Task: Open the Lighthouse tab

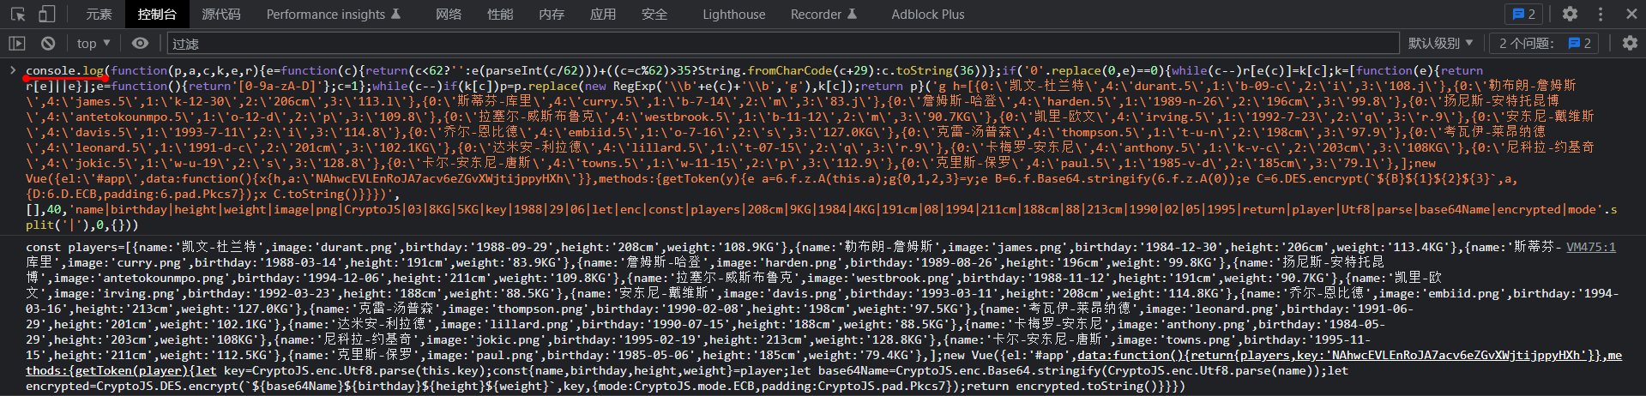Action: (x=733, y=15)
